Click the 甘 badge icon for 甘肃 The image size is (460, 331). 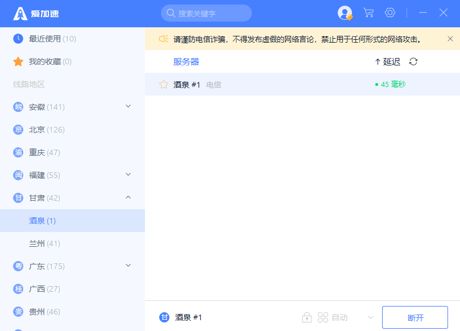[x=18, y=198]
